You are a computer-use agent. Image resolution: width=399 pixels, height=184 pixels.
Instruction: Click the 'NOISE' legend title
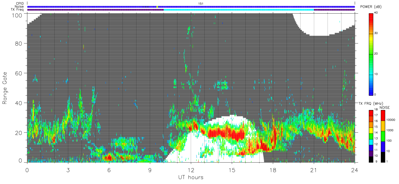[x=384, y=107]
